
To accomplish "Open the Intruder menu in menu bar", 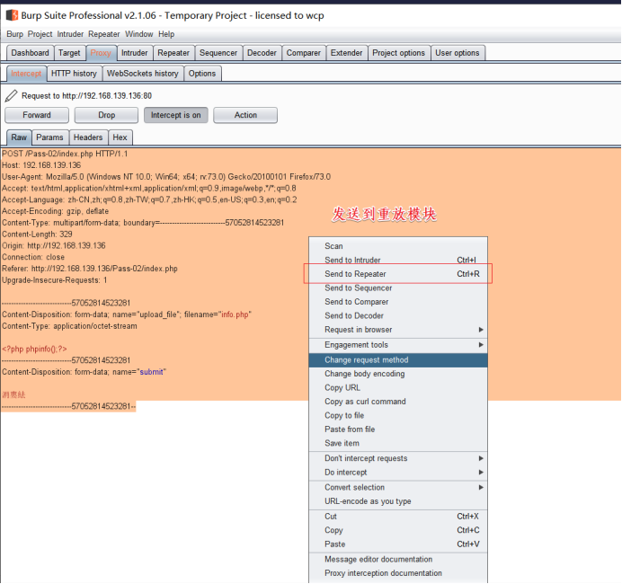I will coord(70,34).
